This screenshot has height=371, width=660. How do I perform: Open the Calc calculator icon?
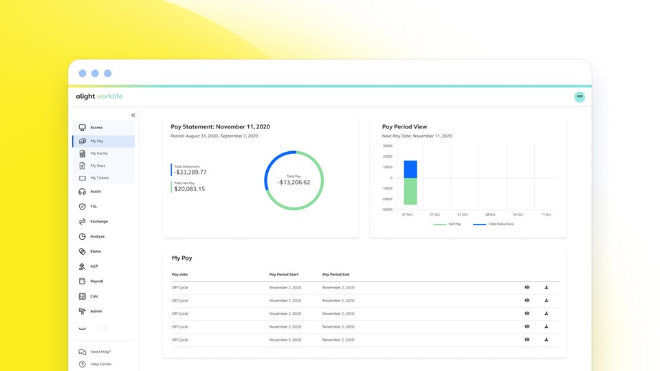82,297
